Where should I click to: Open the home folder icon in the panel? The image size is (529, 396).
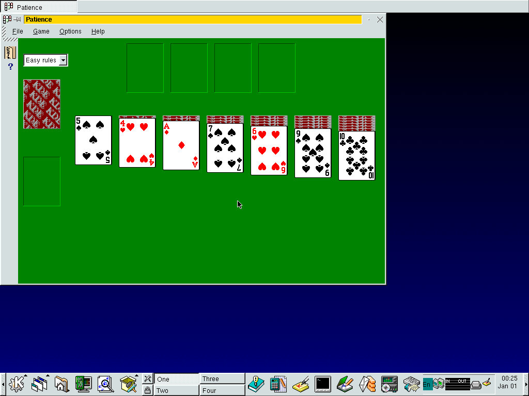pyautogui.click(x=61, y=384)
